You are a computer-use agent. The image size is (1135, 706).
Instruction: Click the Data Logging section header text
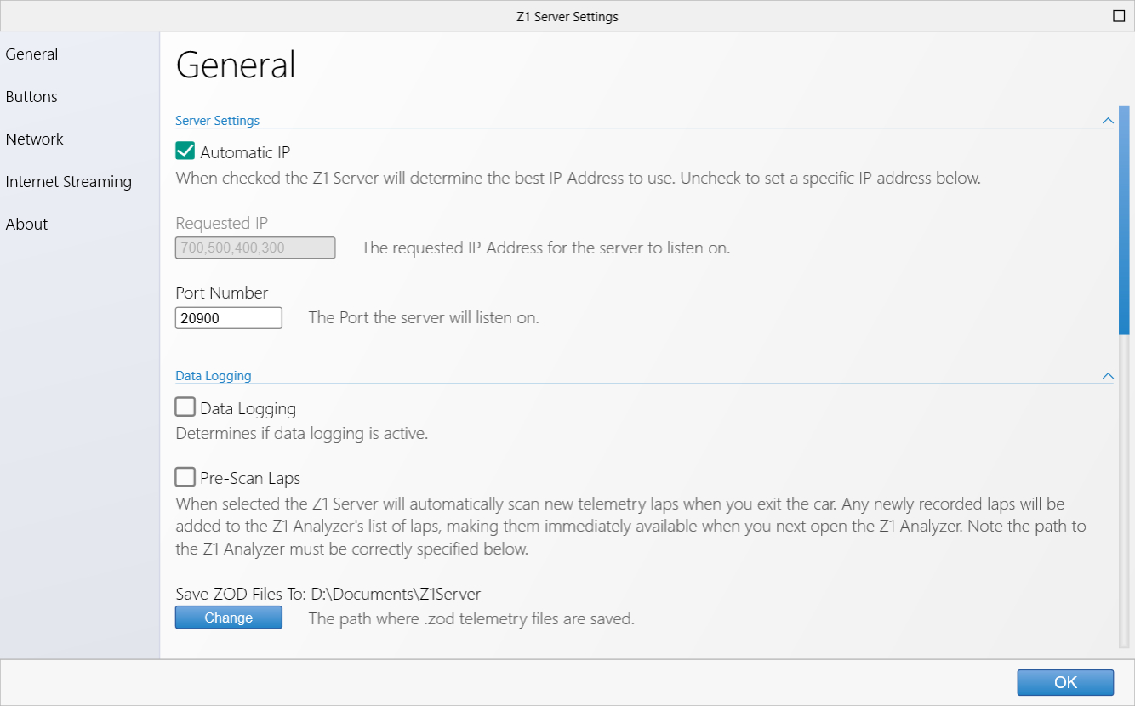coord(214,376)
